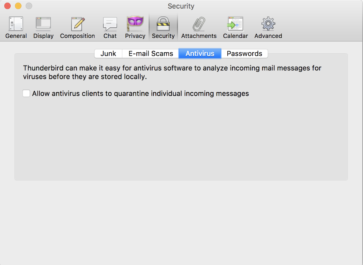Click the Security padlock icon

pos(163,28)
